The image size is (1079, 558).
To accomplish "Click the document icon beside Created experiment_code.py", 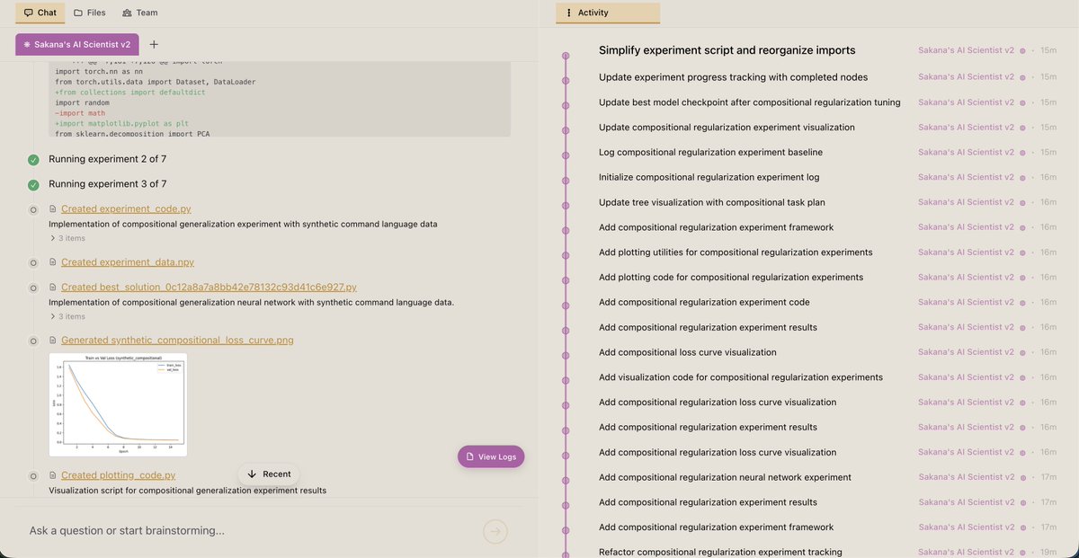I will 50,208.
